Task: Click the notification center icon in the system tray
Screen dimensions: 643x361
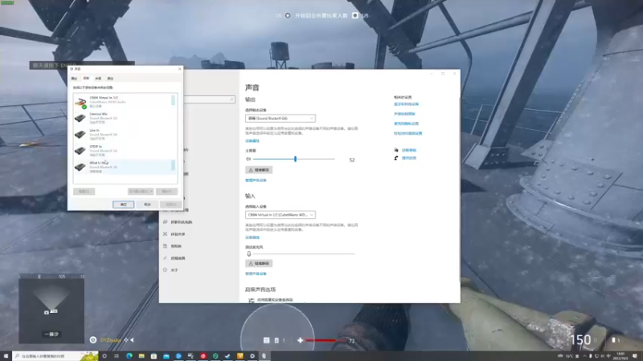Action: click(635, 356)
